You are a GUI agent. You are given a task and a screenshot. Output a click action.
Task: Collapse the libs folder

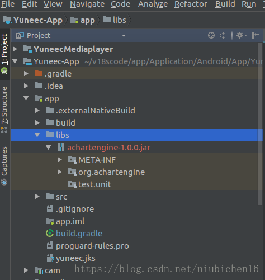click(x=37, y=135)
